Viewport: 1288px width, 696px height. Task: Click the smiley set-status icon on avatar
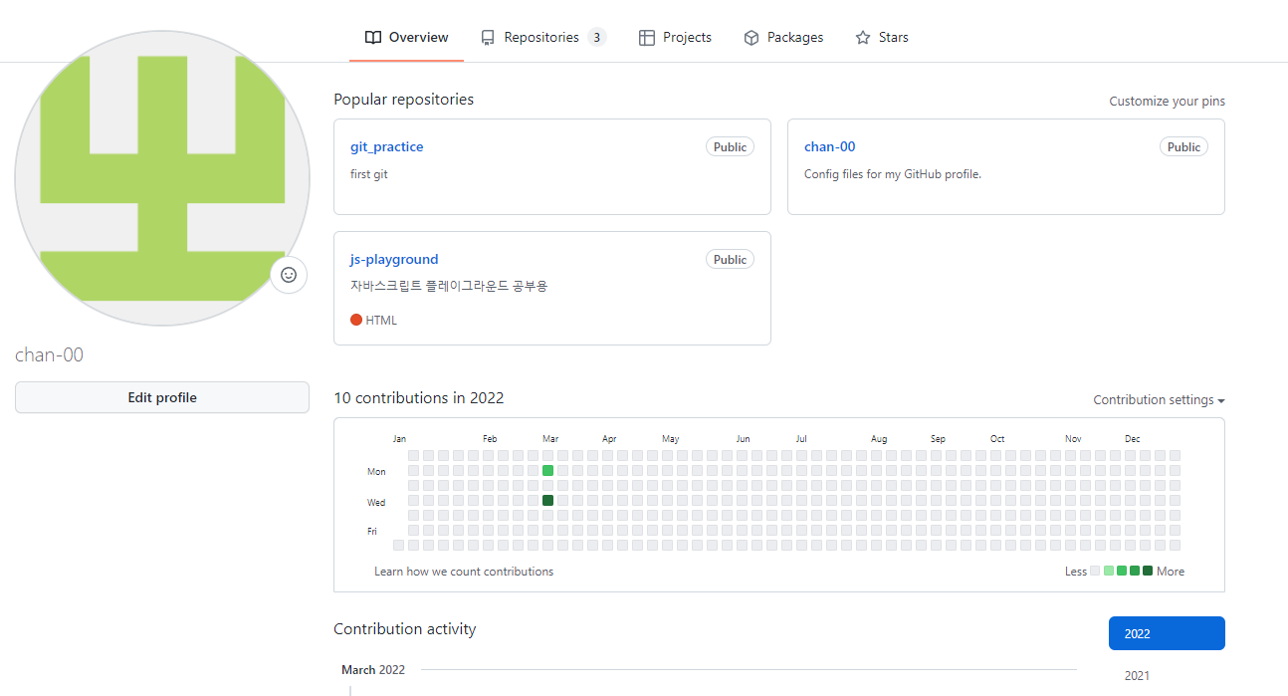click(x=289, y=275)
